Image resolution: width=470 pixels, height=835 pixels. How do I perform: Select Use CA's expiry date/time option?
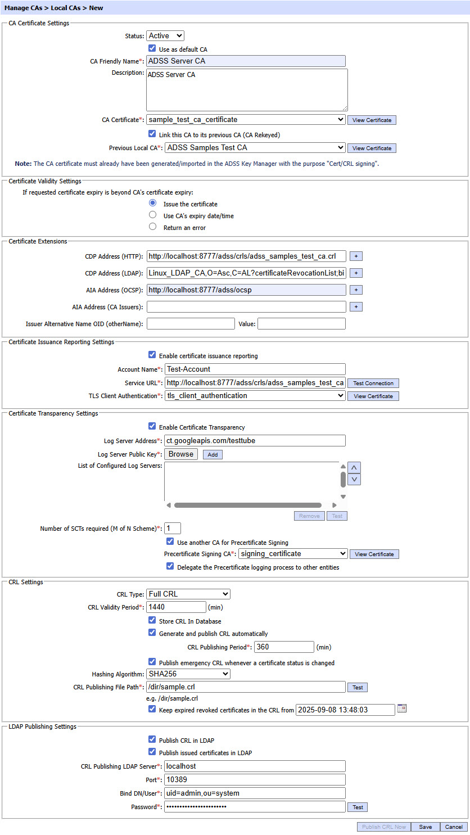click(152, 215)
